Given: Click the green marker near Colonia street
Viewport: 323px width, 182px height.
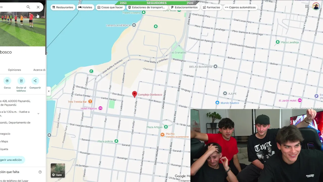Looking at the screenshot, I should [91, 71].
